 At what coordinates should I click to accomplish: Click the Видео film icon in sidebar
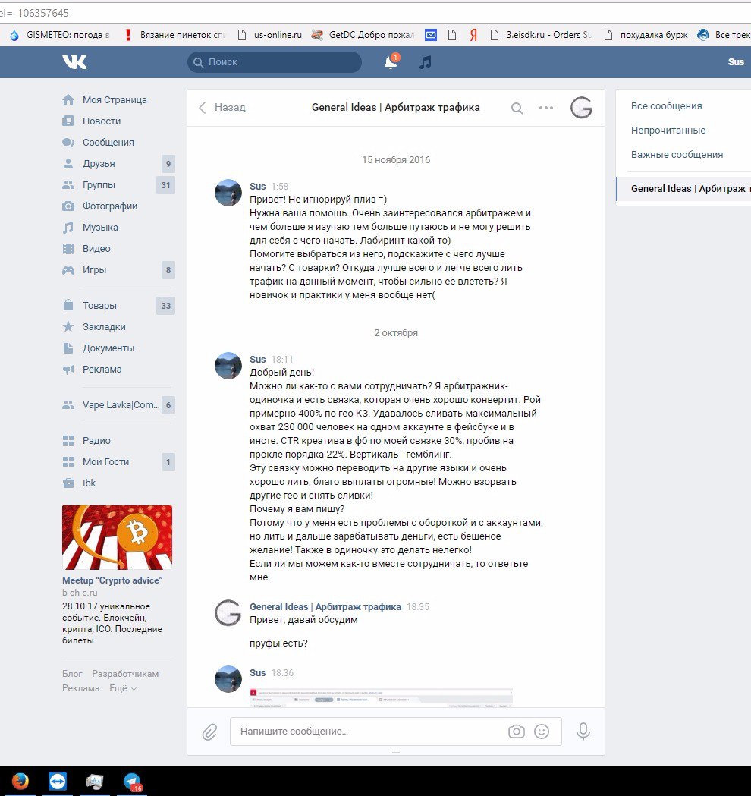(x=68, y=249)
